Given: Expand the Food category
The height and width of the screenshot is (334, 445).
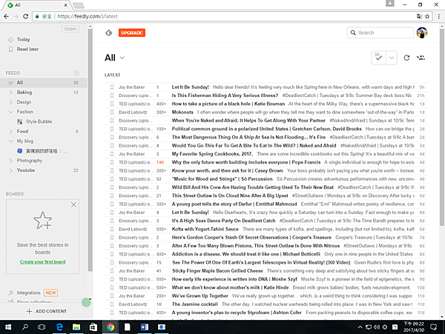Looking at the screenshot, I should pos(11,131).
